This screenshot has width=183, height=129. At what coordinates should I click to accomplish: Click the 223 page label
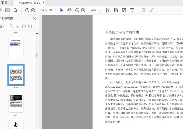16,59
